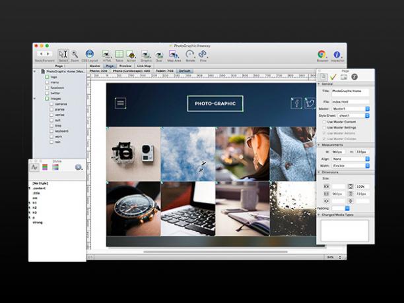Click the Action item tool
The width and height of the screenshot is (404, 303).
[x=131, y=55]
